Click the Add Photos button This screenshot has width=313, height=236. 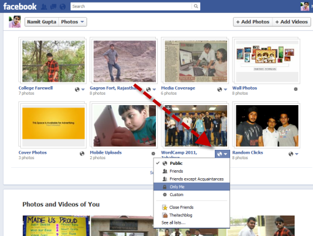(x=253, y=22)
